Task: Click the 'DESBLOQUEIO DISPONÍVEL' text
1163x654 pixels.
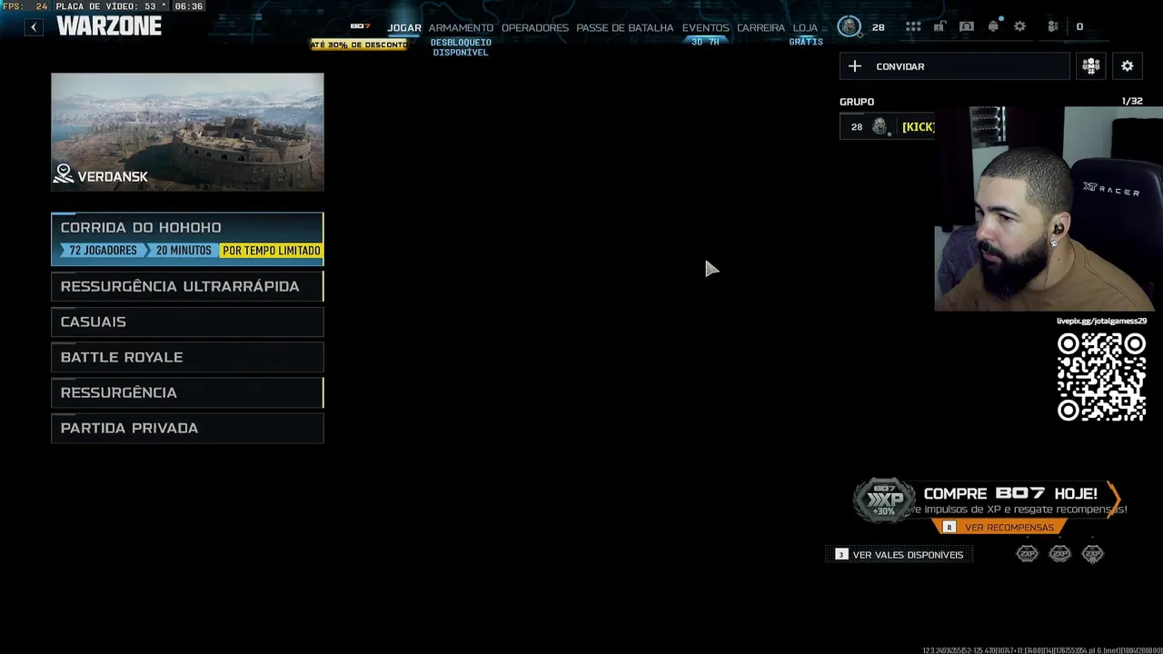Action: click(461, 47)
